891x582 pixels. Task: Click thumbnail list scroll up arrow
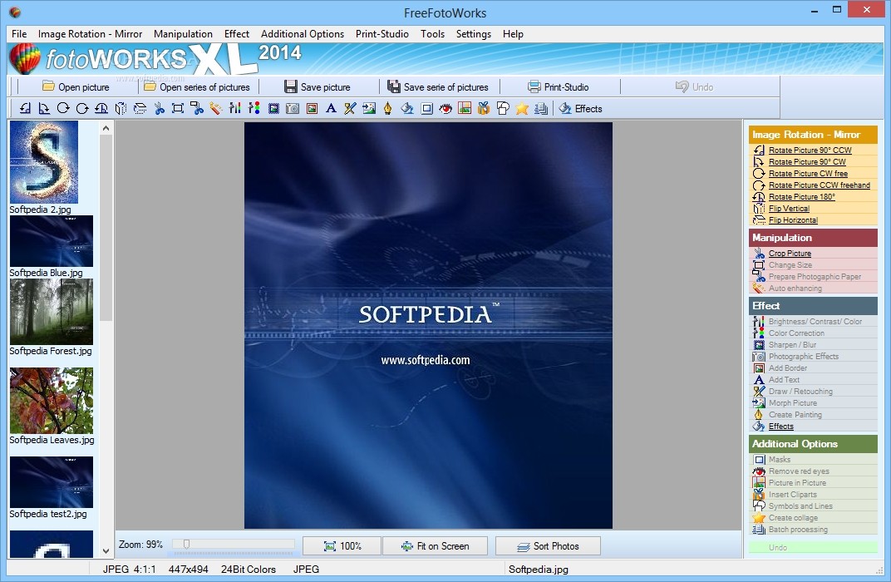point(106,128)
